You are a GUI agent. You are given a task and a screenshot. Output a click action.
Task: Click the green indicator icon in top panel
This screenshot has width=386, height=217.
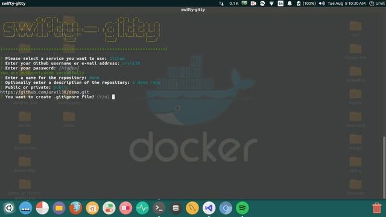point(244,3)
